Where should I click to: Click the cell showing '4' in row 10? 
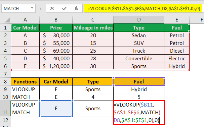[x=93, y=97]
